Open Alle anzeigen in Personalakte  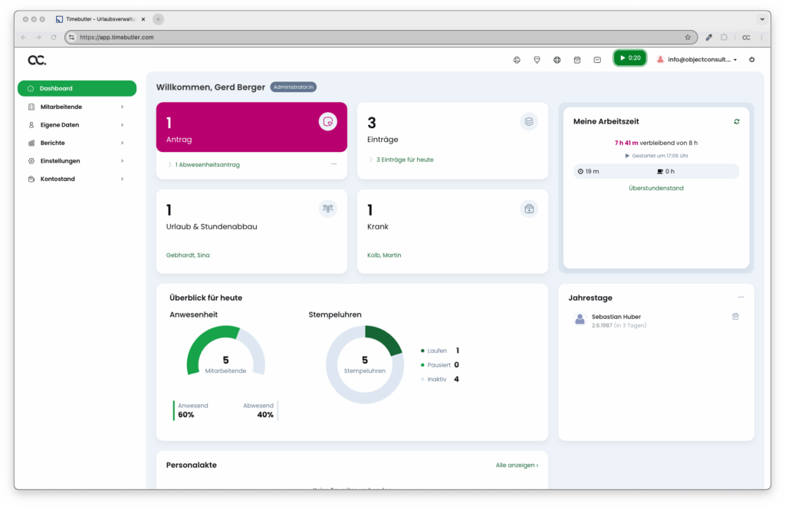pos(517,466)
